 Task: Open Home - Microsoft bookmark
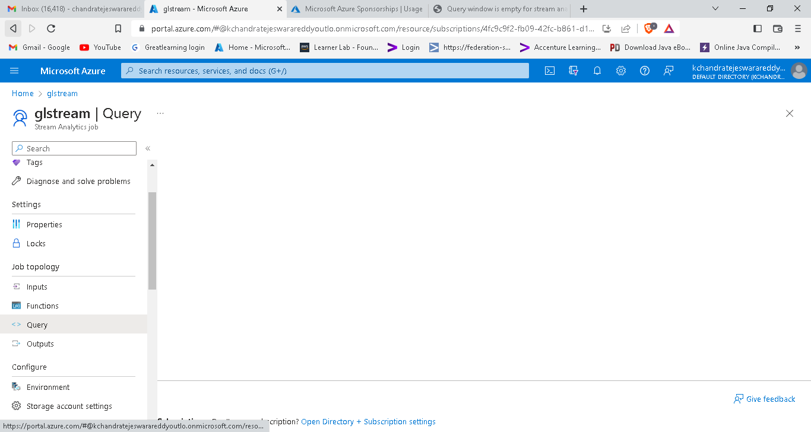tap(252, 47)
